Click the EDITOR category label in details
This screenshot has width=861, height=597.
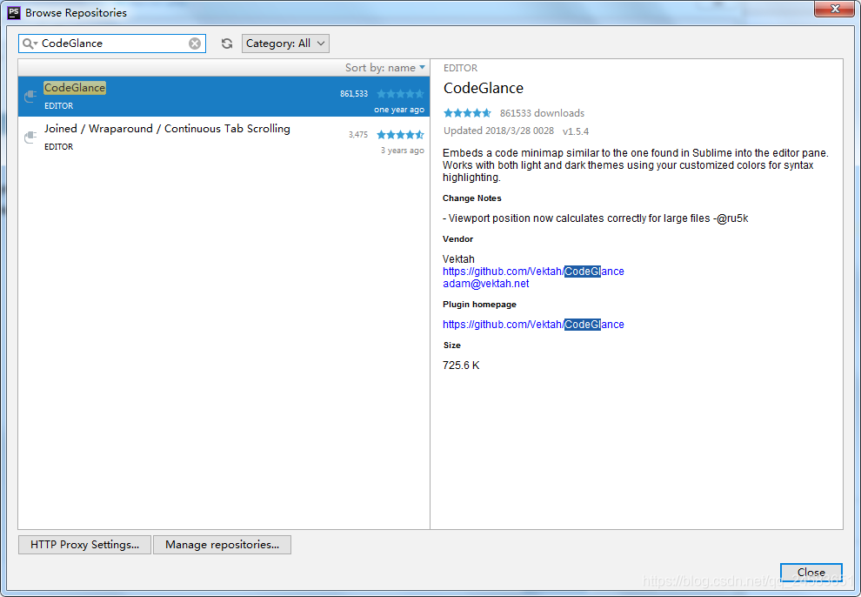[460, 68]
